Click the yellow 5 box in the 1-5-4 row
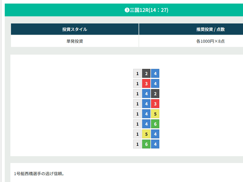 pos(146,134)
